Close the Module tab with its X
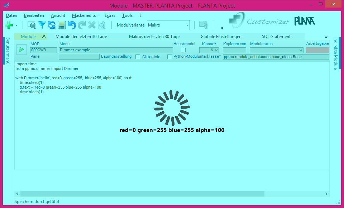The height and width of the screenshot is (208, 344). [x=44, y=36]
